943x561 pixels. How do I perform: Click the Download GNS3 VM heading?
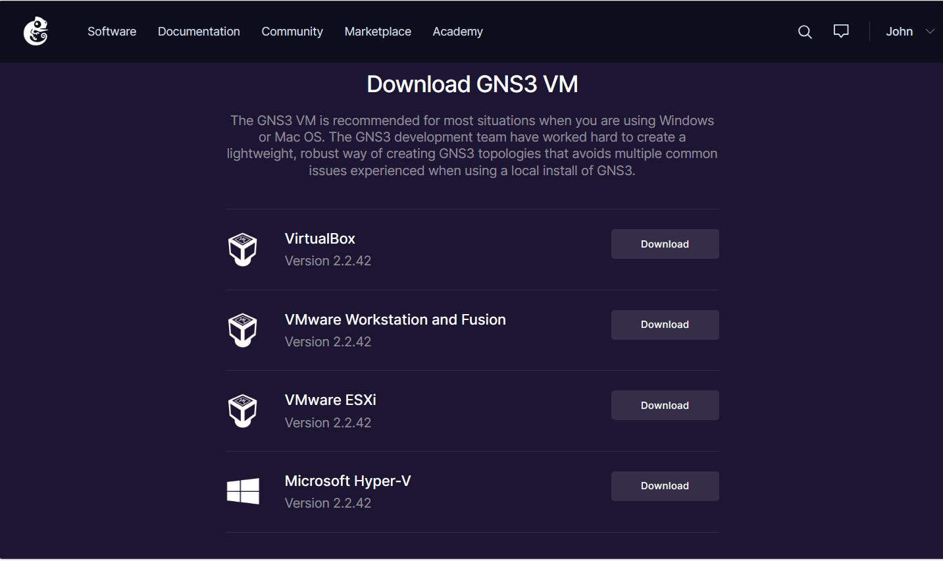coord(472,84)
